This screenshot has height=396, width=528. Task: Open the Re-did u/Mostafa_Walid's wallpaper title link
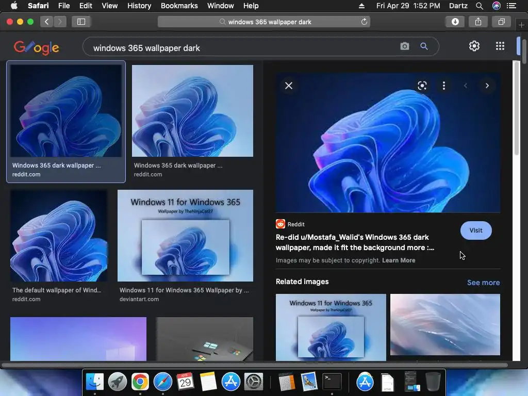[355, 242]
